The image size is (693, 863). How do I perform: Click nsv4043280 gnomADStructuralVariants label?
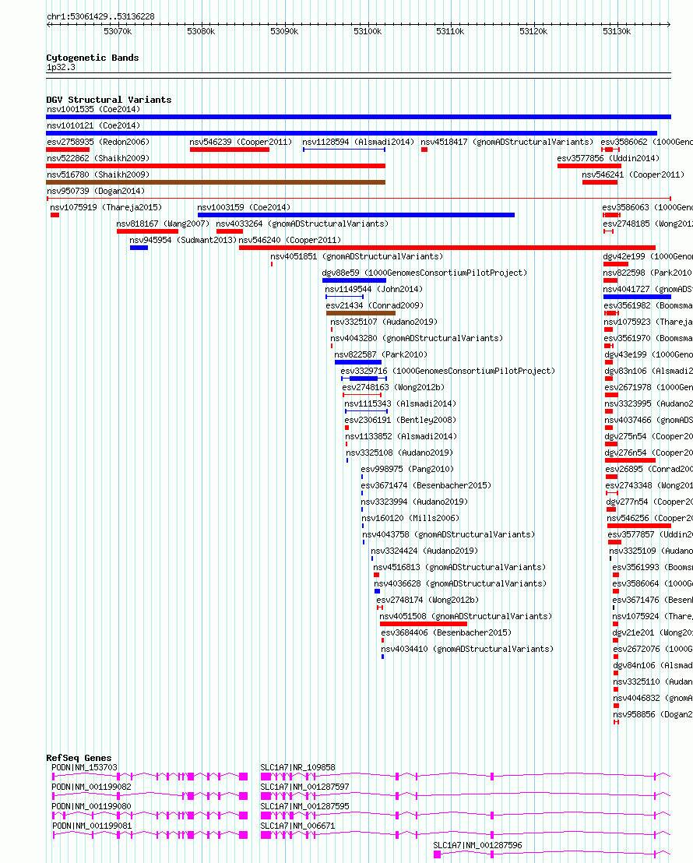pyautogui.click(x=417, y=339)
